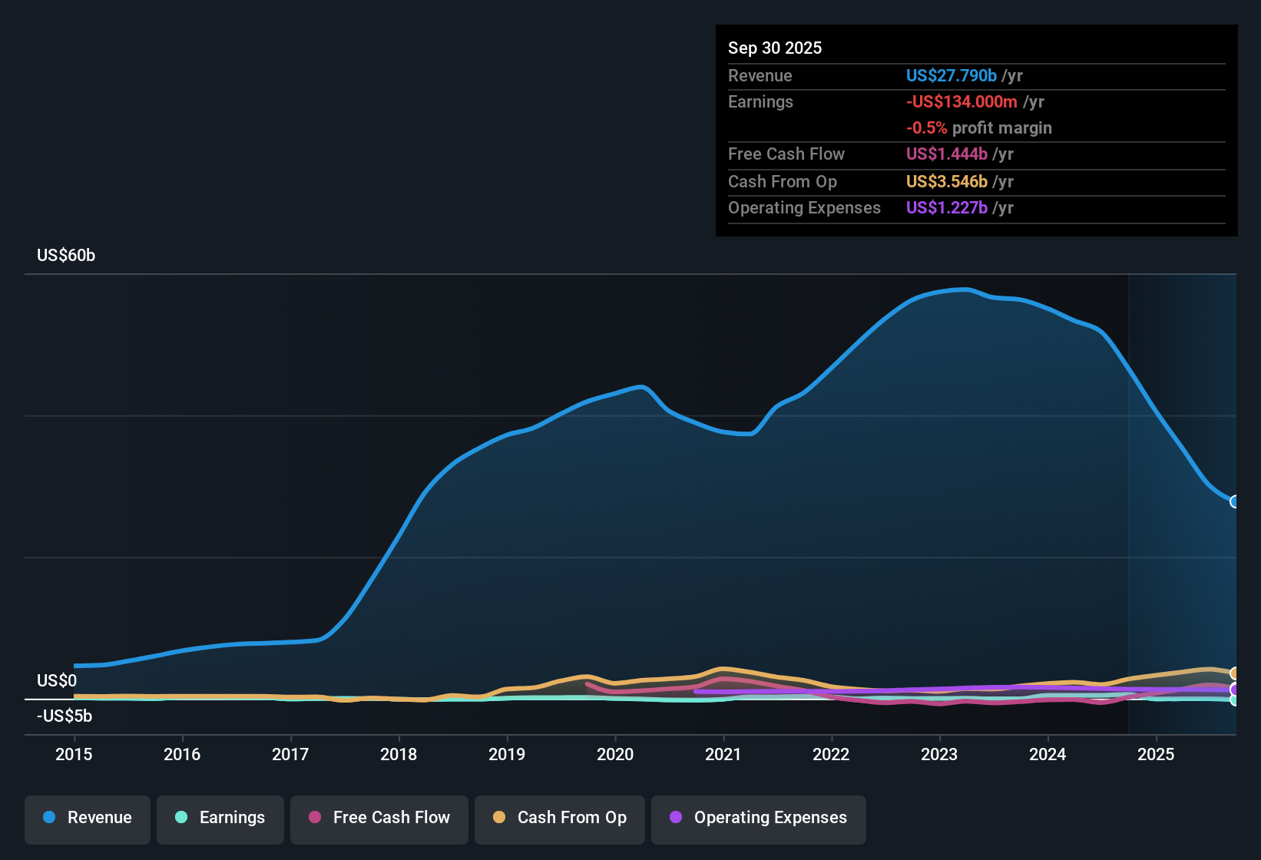This screenshot has height=860, width=1261.
Task: Toggle the Operating Expenses series visibility
Action: (x=758, y=818)
